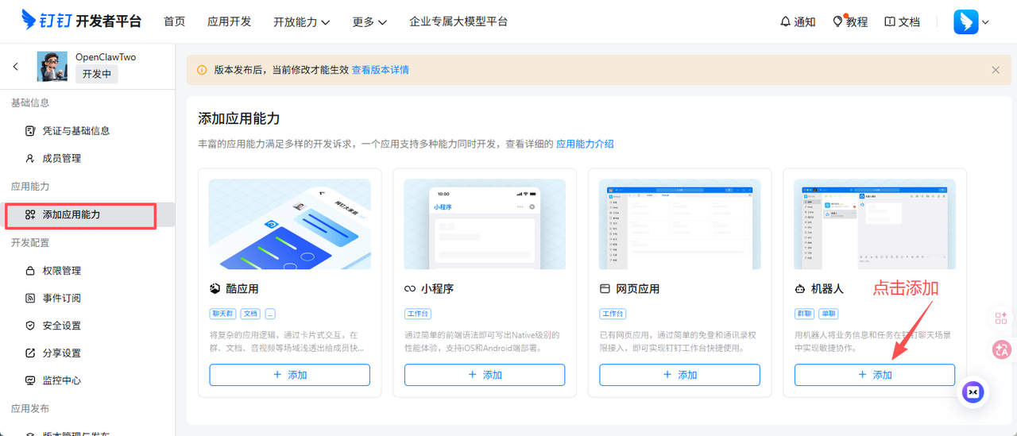Close the version release notice banner
This screenshot has width=1017, height=436.
point(996,70)
